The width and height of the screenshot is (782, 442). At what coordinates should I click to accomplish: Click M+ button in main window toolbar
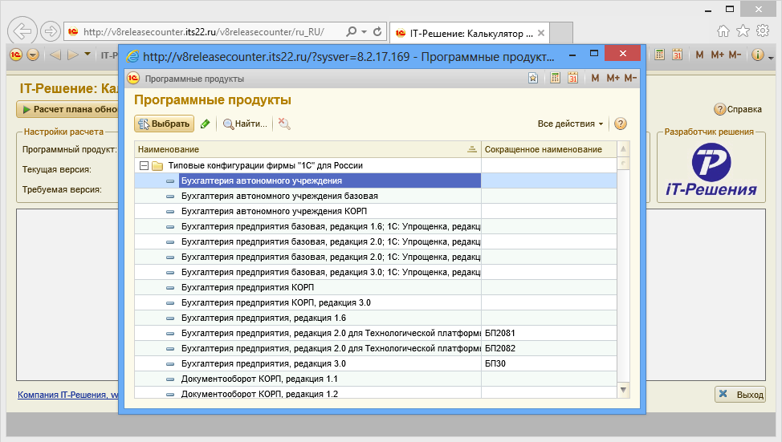(x=717, y=55)
